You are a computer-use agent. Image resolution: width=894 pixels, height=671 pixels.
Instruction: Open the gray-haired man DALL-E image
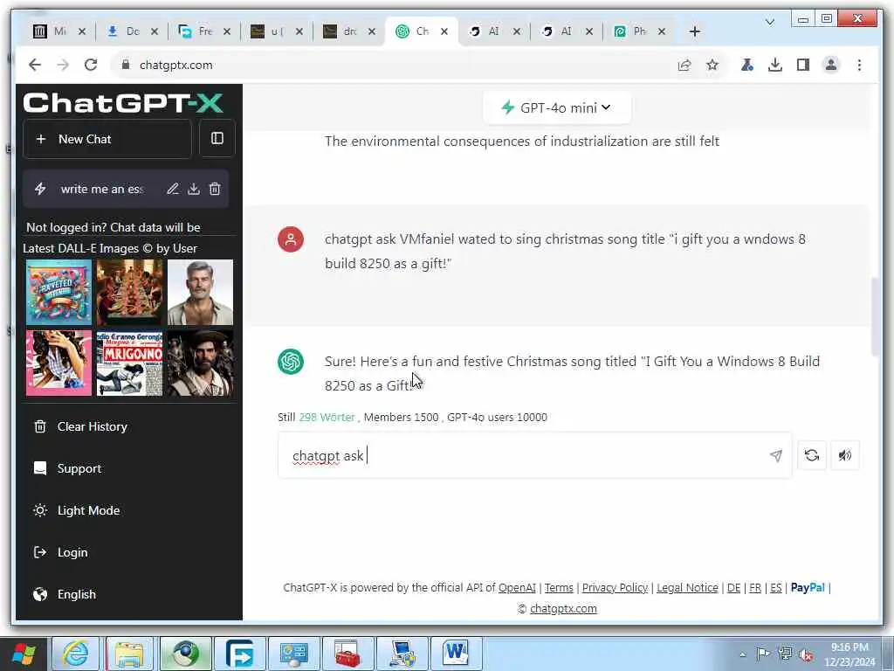tap(200, 292)
